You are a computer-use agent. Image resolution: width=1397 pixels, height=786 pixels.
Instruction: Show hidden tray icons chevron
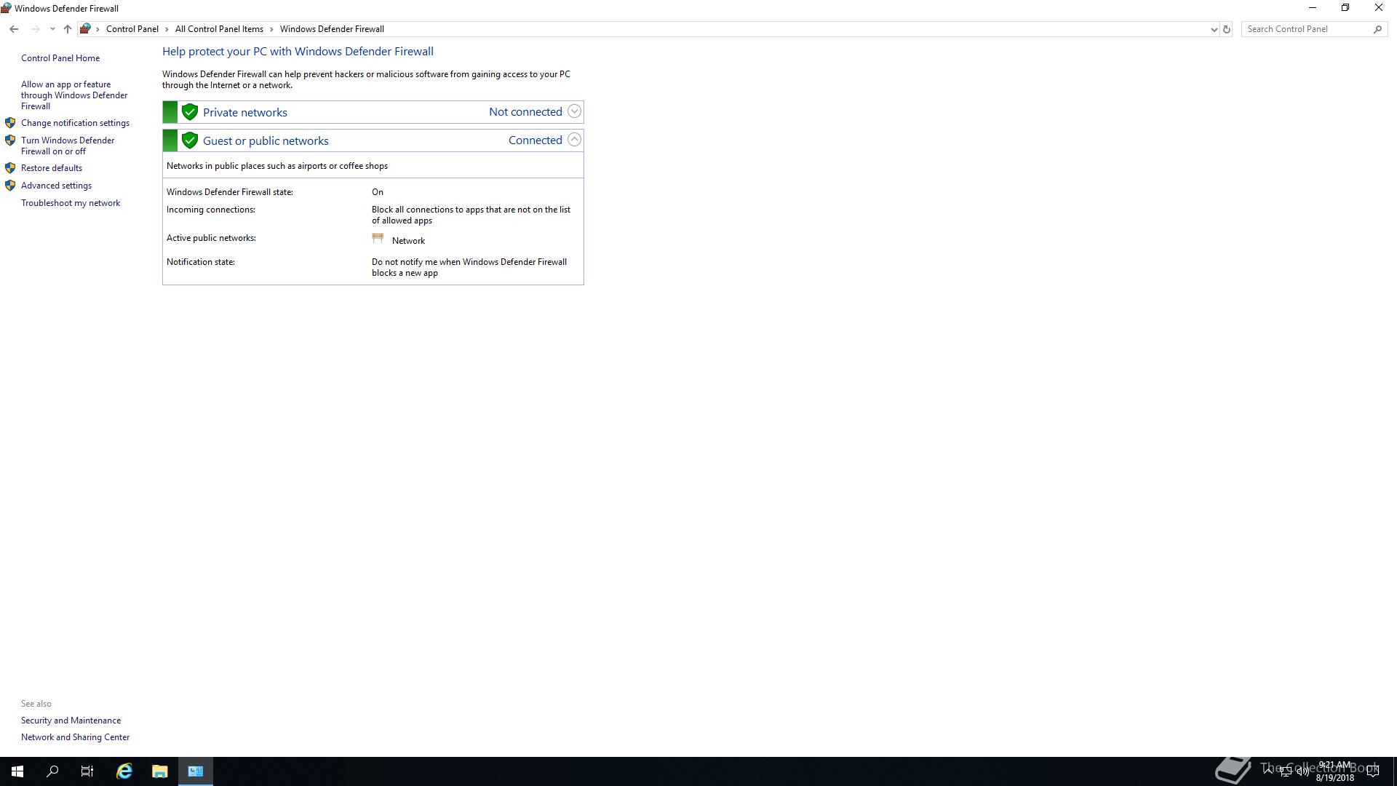1268,771
